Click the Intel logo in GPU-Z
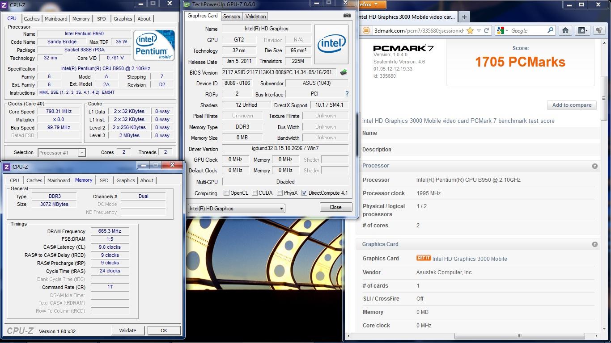 pyautogui.click(x=331, y=44)
